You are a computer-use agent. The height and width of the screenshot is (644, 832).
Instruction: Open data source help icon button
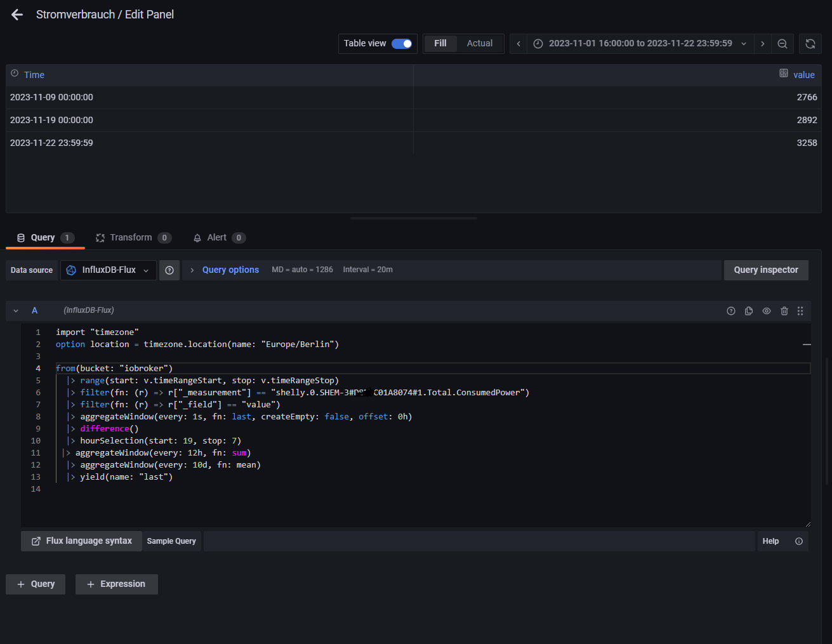[x=169, y=270]
